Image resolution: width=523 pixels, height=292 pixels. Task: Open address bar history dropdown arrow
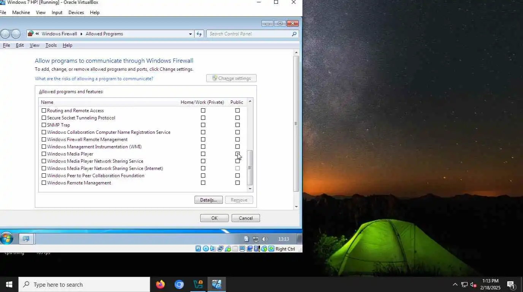(x=190, y=34)
